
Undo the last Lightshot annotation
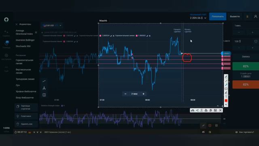(x=226, y=105)
